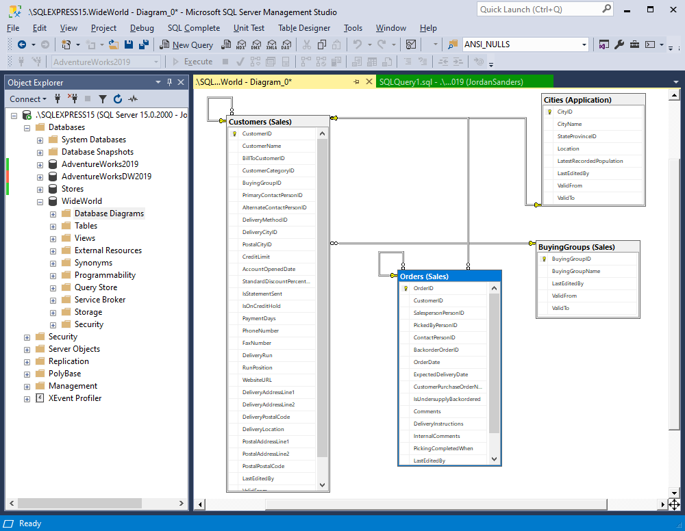Expand the Database Snapshots node
685x531 pixels.
pos(40,153)
